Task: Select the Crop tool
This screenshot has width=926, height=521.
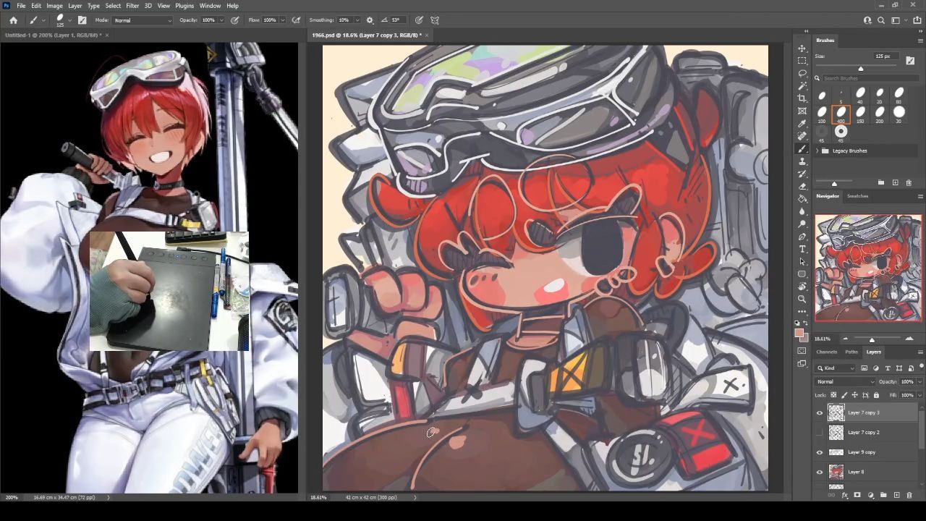Action: tap(802, 98)
